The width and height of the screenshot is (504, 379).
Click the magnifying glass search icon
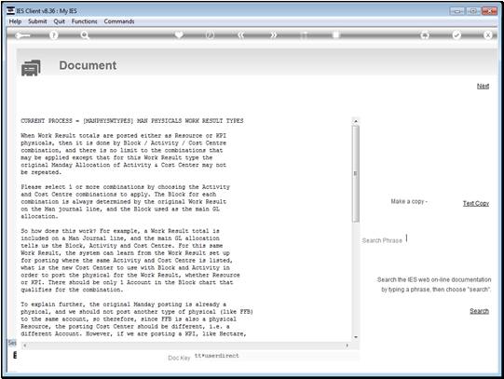point(85,35)
